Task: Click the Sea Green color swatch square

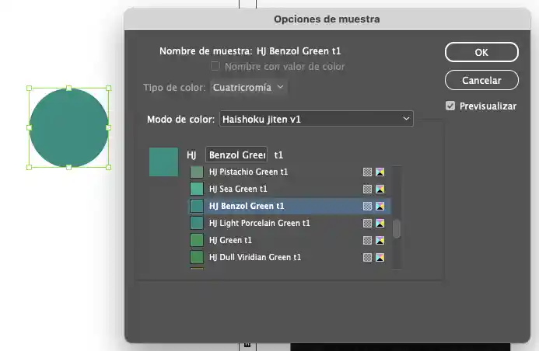Action: pyautogui.click(x=197, y=189)
